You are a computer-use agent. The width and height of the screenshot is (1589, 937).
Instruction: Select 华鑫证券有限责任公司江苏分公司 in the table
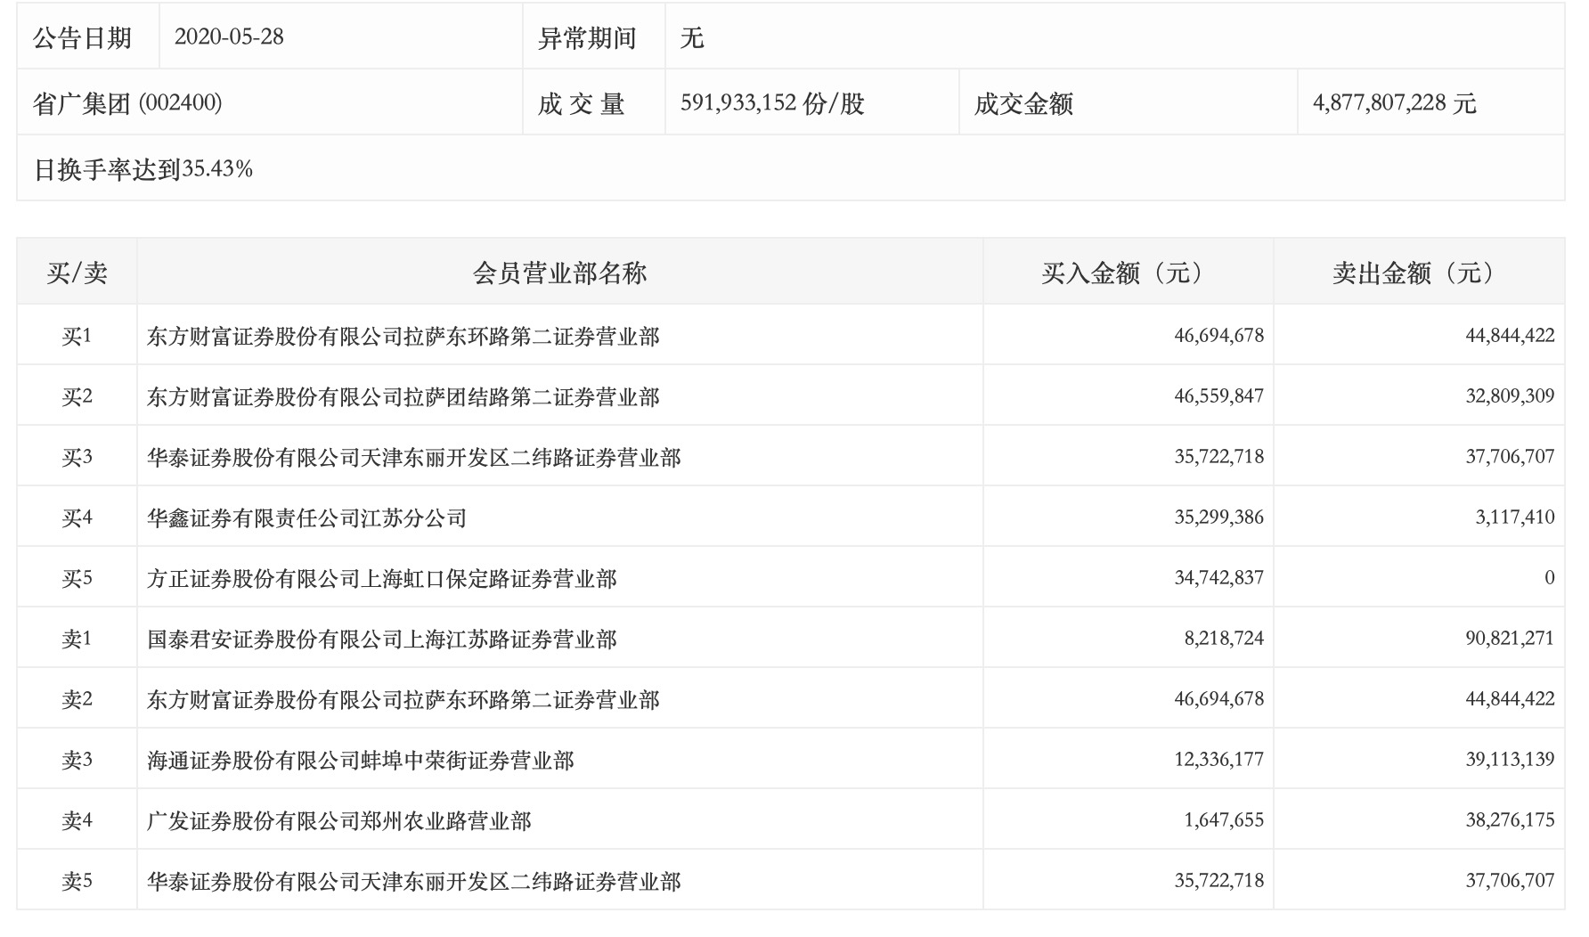(306, 517)
